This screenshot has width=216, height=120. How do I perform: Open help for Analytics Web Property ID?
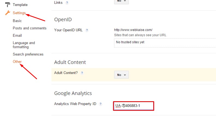tap(101, 104)
